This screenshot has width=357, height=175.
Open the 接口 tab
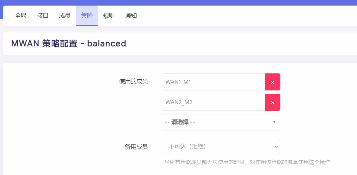[x=42, y=15]
